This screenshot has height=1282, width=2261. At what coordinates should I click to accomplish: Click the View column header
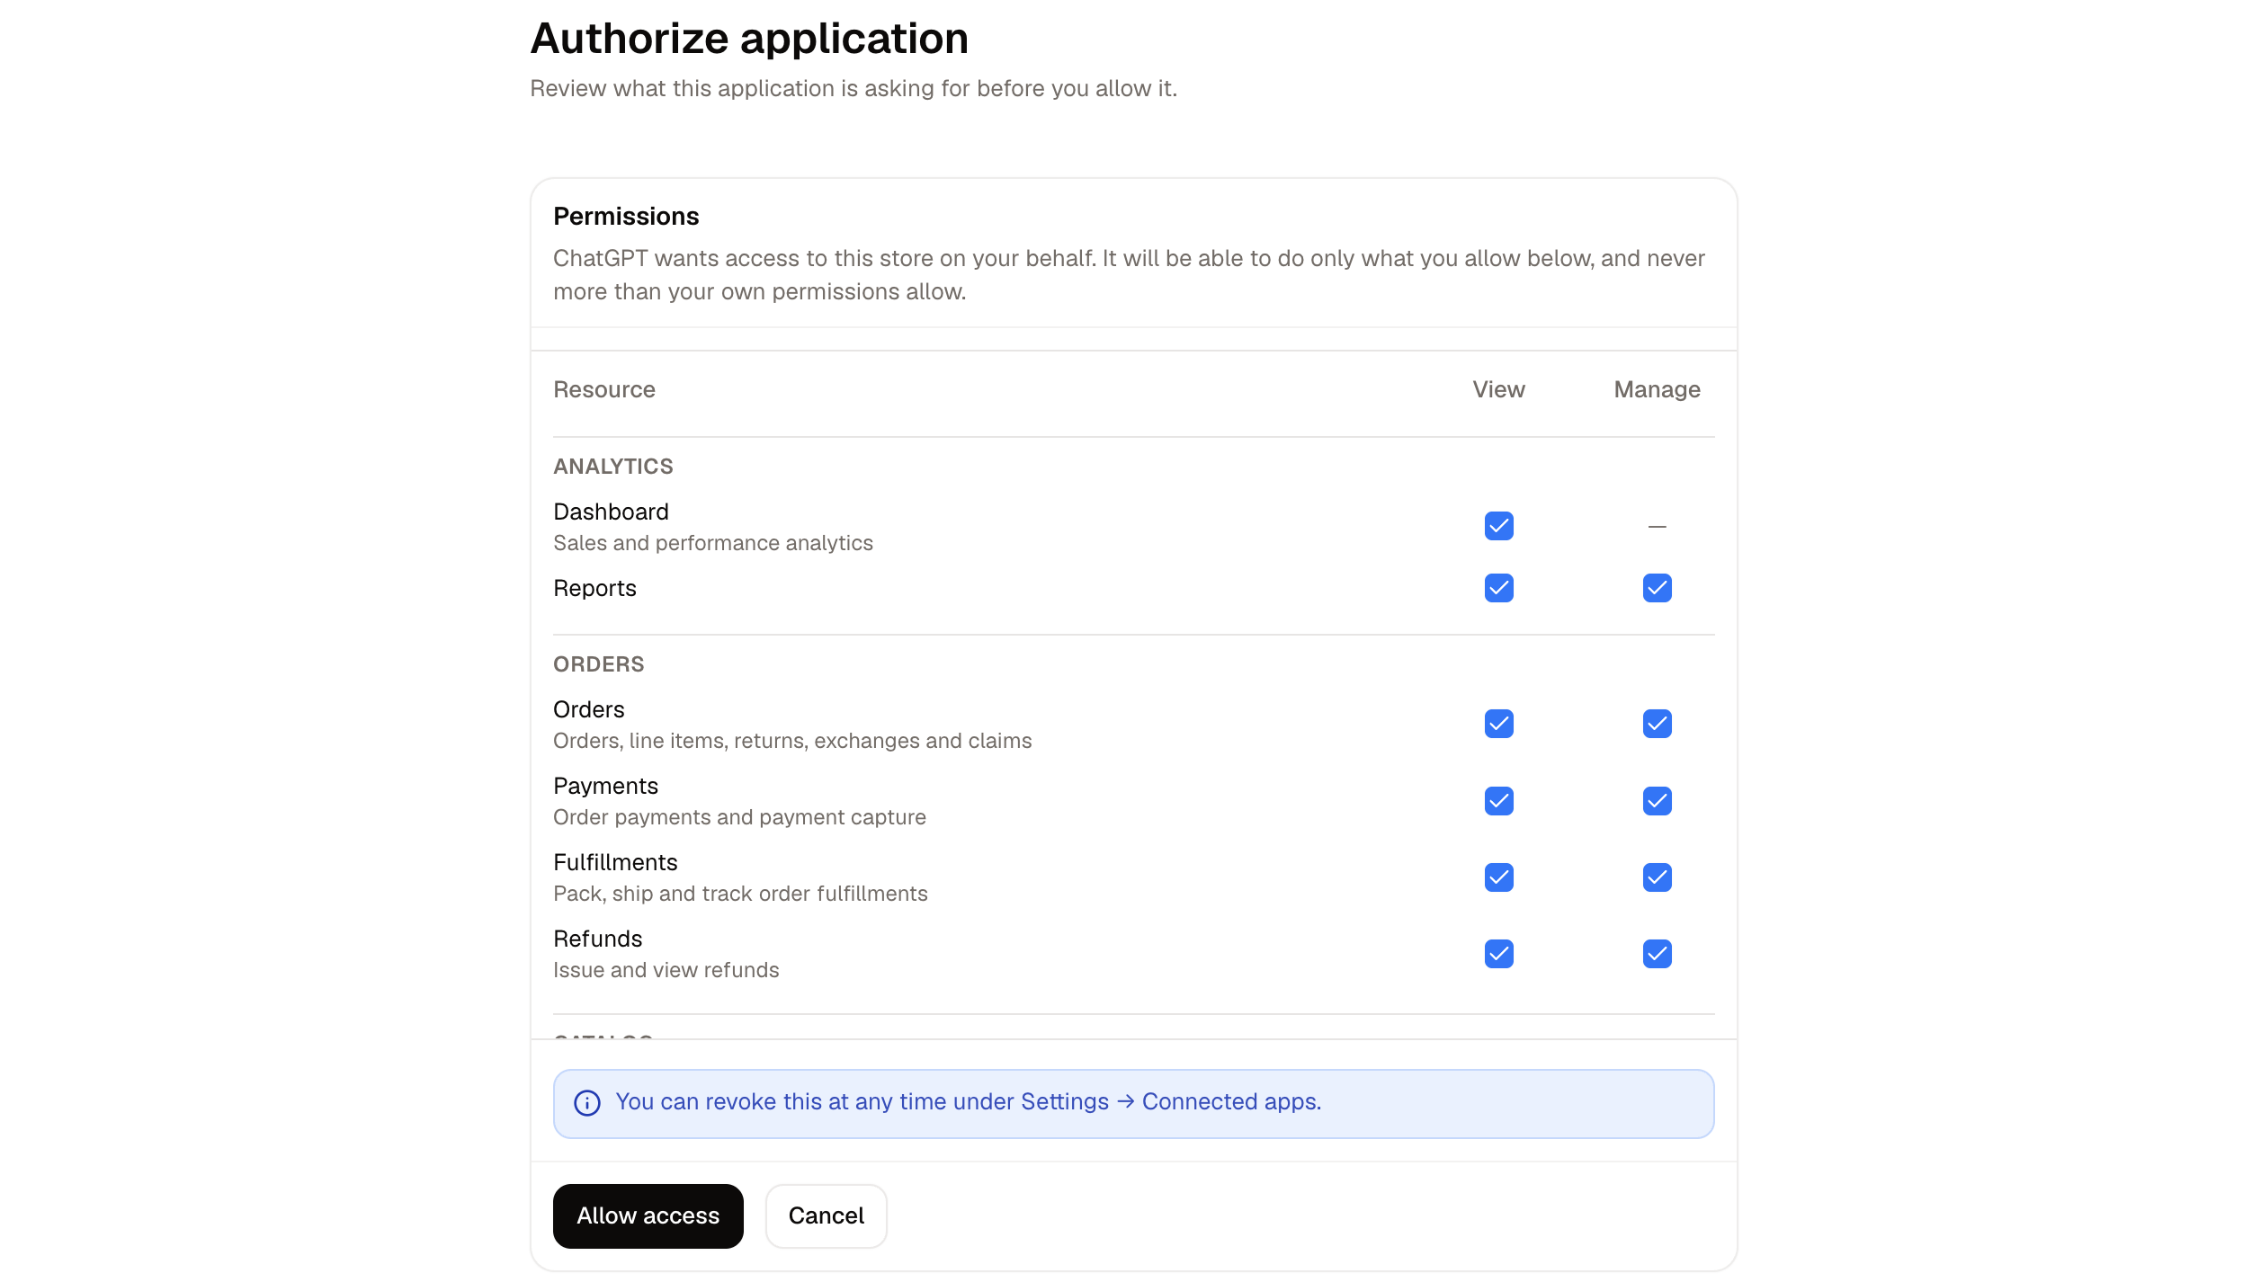point(1498,389)
